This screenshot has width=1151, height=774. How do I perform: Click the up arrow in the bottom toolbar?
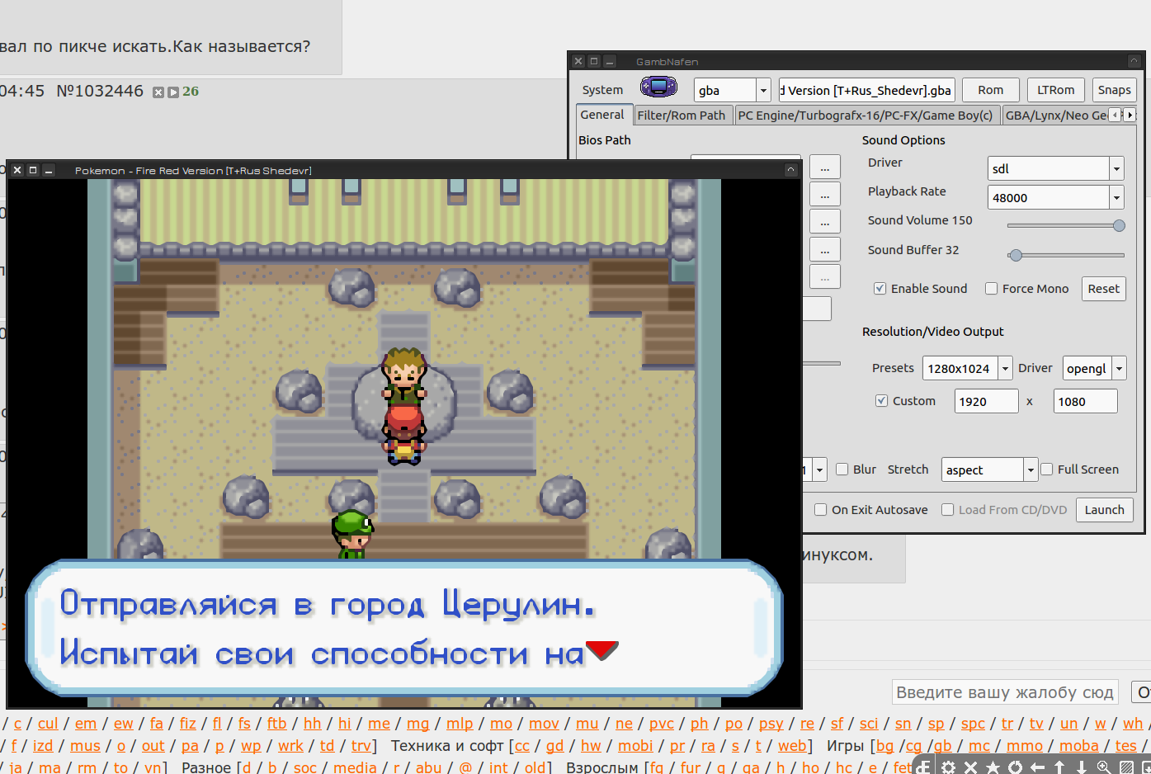click(x=1059, y=767)
